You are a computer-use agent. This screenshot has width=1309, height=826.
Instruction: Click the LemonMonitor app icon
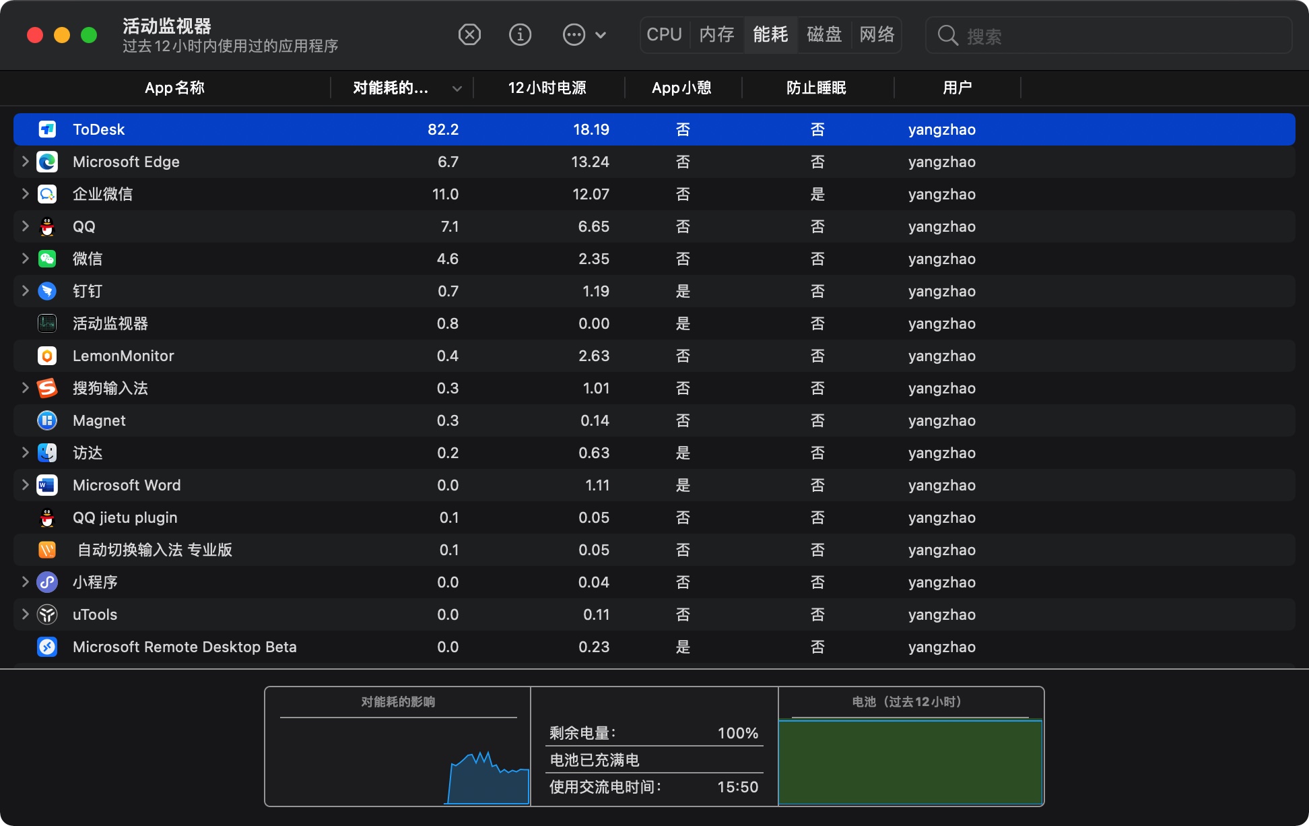[47, 356]
